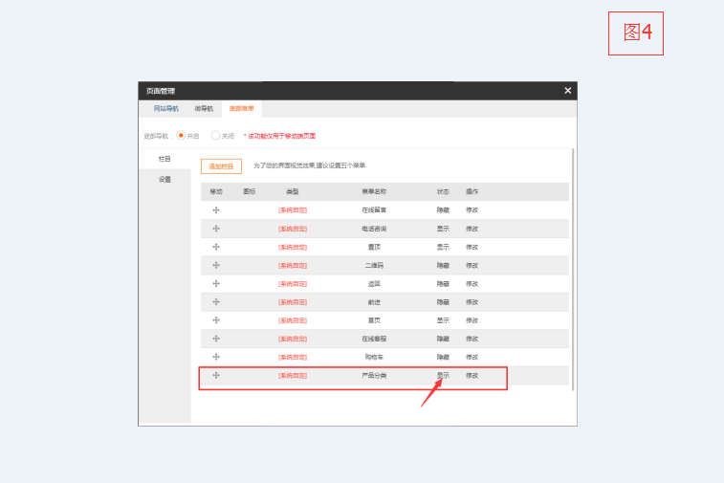The width and height of the screenshot is (724, 483).
Task: Toggle the 显示 status of 产品分类
Action: click(443, 375)
